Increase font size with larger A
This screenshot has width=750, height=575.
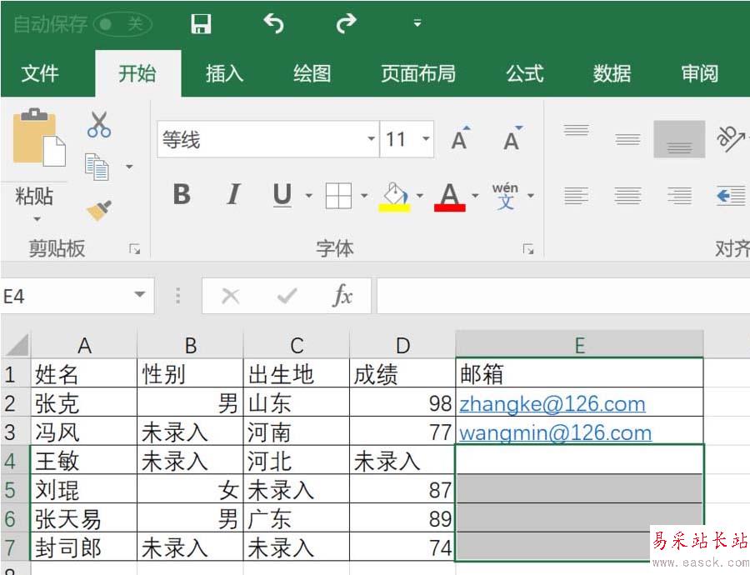pyautogui.click(x=461, y=138)
